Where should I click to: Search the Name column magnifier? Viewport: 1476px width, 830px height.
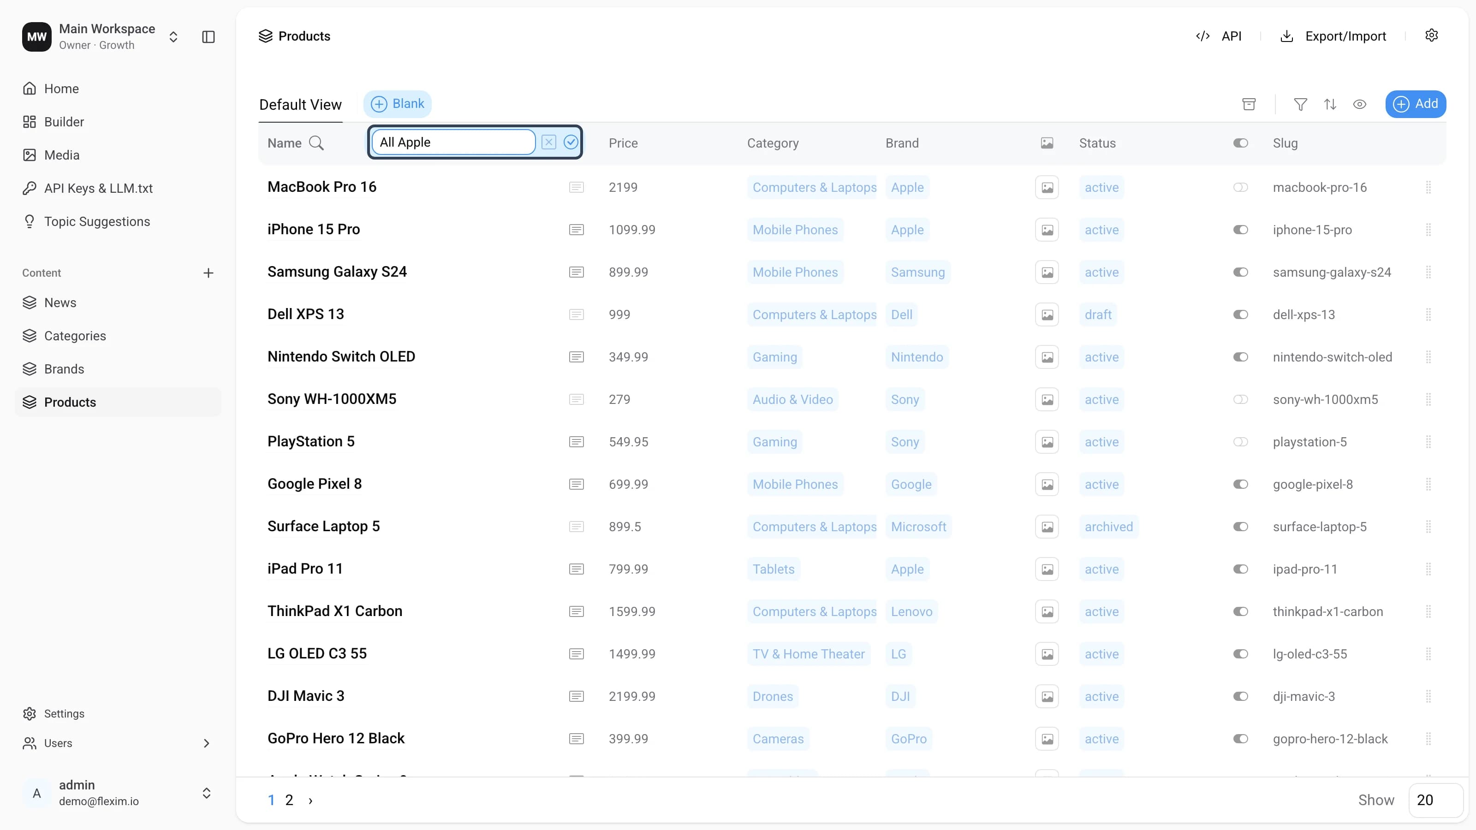316,143
